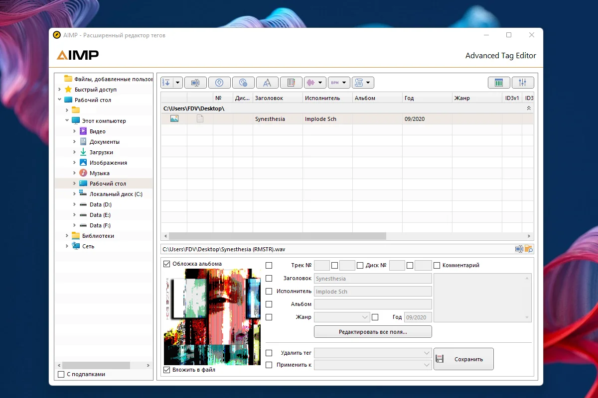Collapse the top-level Рабочий стол tree node

[x=59, y=100]
